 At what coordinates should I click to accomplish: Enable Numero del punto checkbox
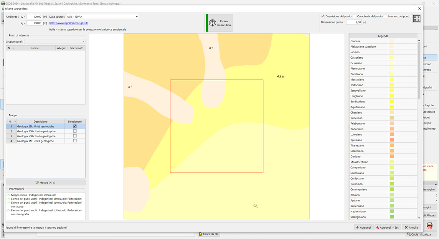click(386, 16)
